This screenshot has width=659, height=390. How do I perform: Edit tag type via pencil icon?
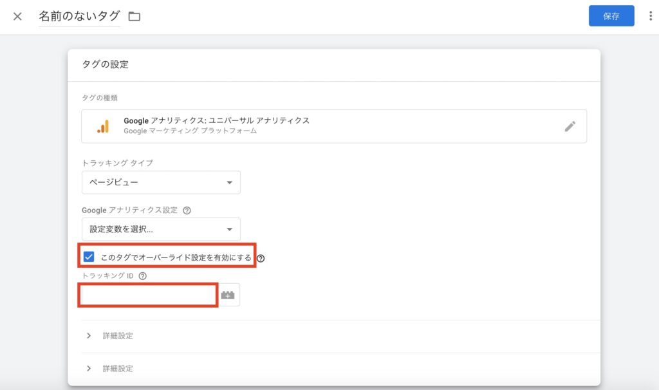click(570, 126)
